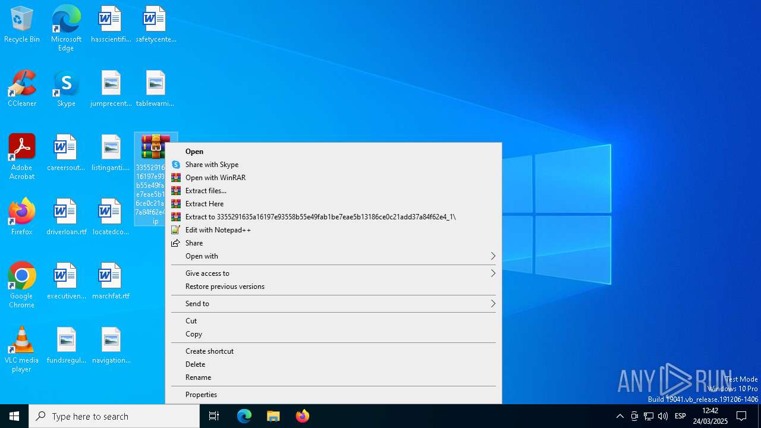Image resolution: width=761 pixels, height=428 pixels.
Task: Open File Explorer from taskbar
Action: tap(273, 416)
